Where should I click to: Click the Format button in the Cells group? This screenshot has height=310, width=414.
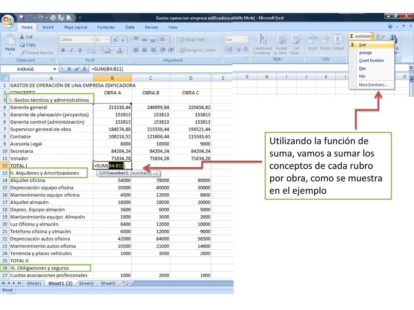pyautogui.click(x=338, y=43)
